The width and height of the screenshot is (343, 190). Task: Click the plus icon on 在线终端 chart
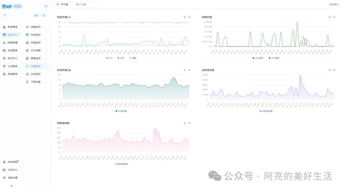(185, 70)
